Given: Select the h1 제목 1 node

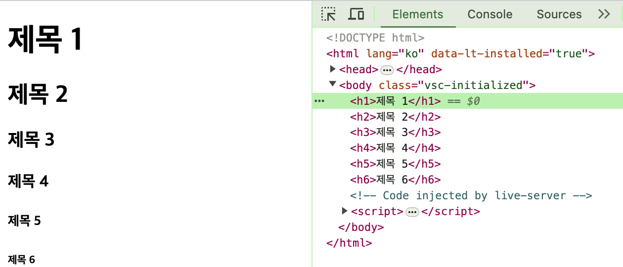Looking at the screenshot, I should [396, 101].
